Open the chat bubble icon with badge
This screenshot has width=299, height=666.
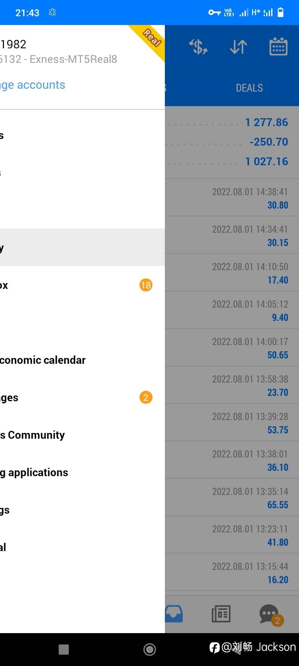(270, 614)
